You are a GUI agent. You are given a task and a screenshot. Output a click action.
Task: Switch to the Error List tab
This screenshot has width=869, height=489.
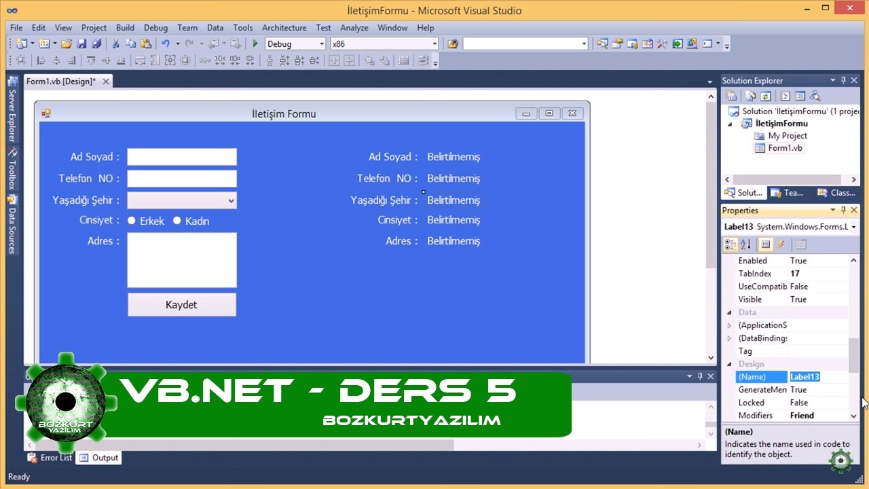click(x=50, y=458)
